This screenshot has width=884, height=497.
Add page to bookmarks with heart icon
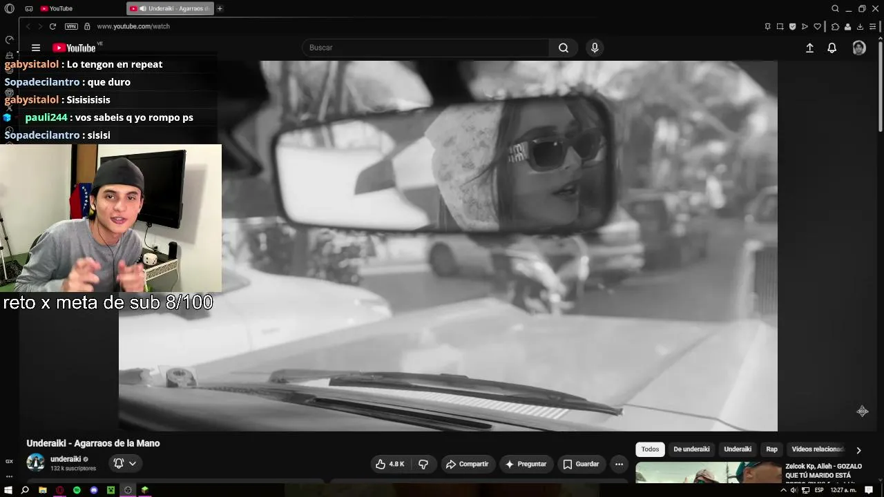pyautogui.click(x=818, y=27)
